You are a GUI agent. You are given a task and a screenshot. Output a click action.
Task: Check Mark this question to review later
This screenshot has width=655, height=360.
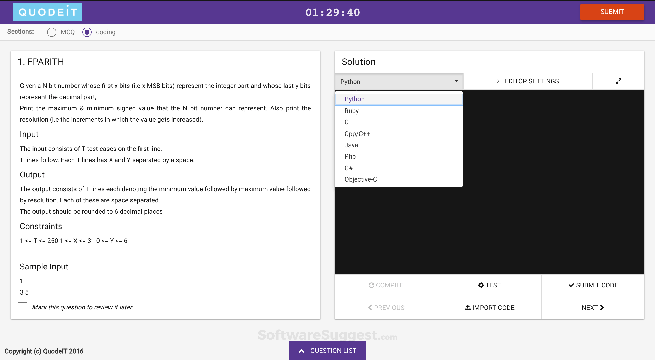tap(23, 307)
